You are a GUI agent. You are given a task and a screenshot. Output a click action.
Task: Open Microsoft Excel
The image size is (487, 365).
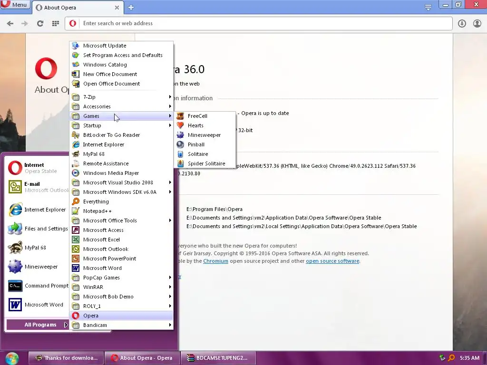point(121,240)
